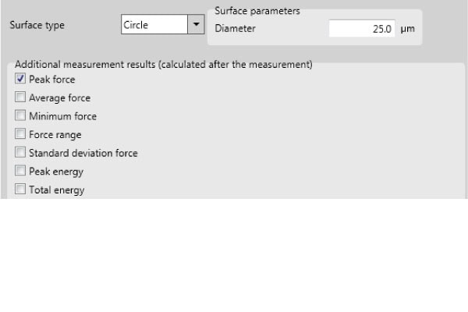The height and width of the screenshot is (312, 468).
Task: Click the Standard deviation force label text
Action: [x=83, y=153]
